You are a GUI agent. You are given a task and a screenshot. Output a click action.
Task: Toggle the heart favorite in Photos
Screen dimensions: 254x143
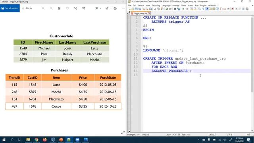click(67, 8)
